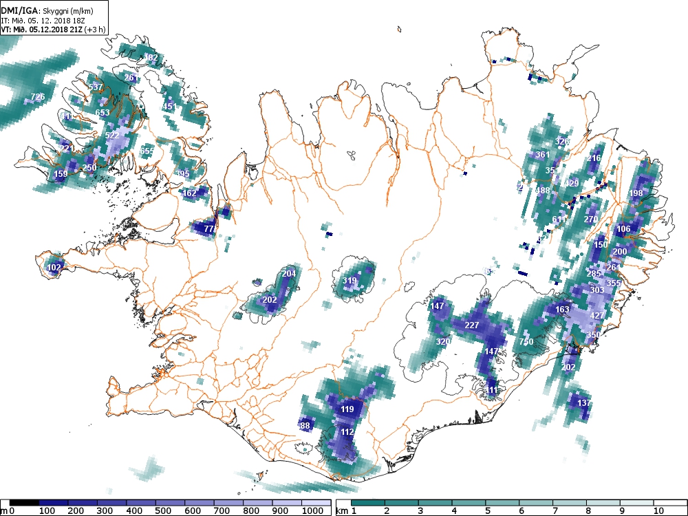Click the visibility value 395 on the map

click(x=182, y=174)
